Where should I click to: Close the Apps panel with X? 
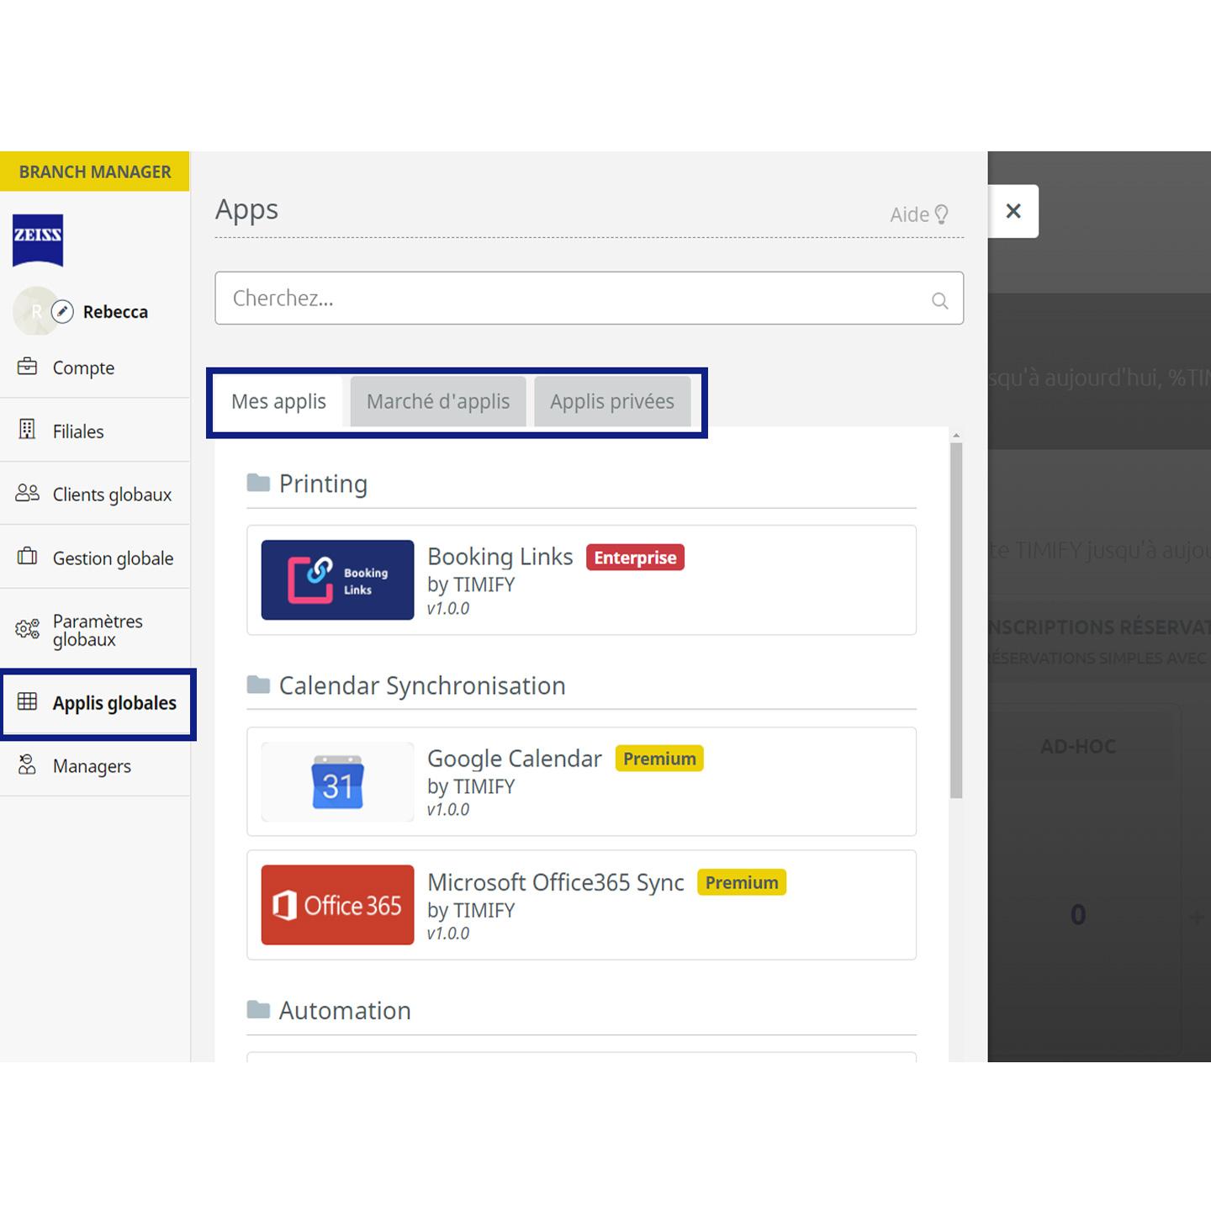(1013, 211)
